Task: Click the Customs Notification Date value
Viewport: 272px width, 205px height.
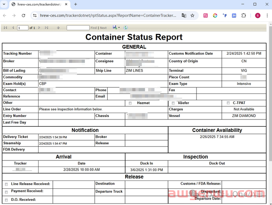Action: click(244, 54)
